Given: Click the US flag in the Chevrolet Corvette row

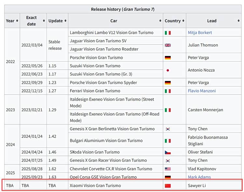Looking at the screenshot, I should pos(168,169).
